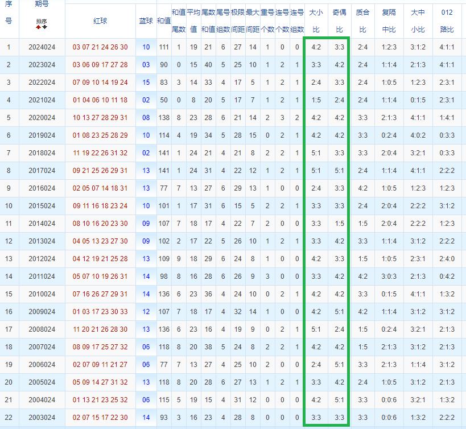Open issue number 2015024

[x=42, y=206]
